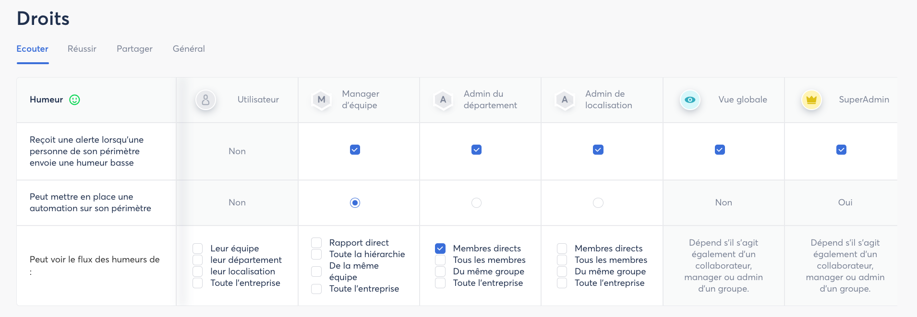Viewport: 917px width, 317px height.
Task: Select automation radio for Admin de localisation
Action: pyautogui.click(x=598, y=203)
